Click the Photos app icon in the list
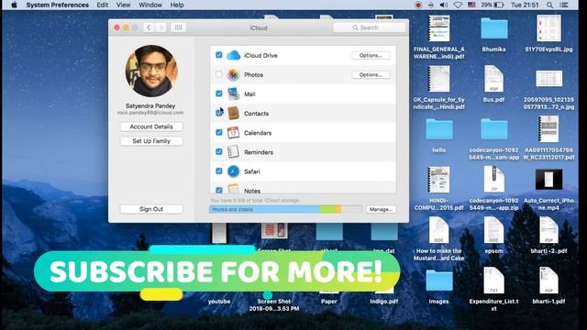This screenshot has height=330, width=587. [x=233, y=75]
